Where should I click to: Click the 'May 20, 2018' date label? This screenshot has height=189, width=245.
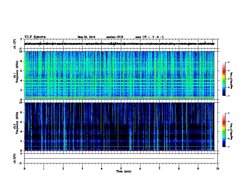click(x=86, y=37)
